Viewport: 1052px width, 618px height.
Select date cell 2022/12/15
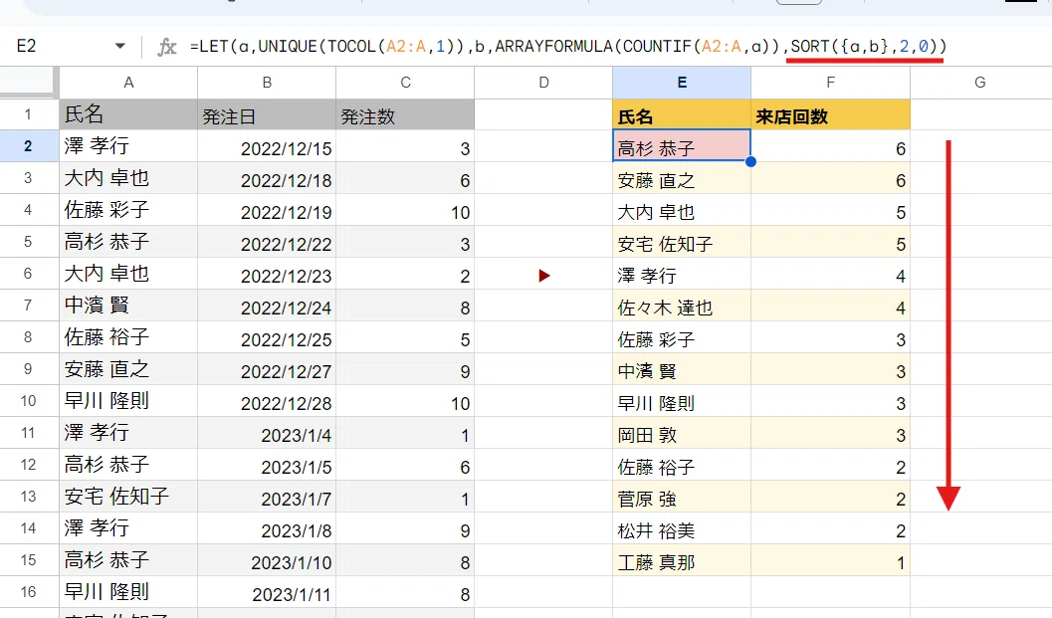pos(267,146)
